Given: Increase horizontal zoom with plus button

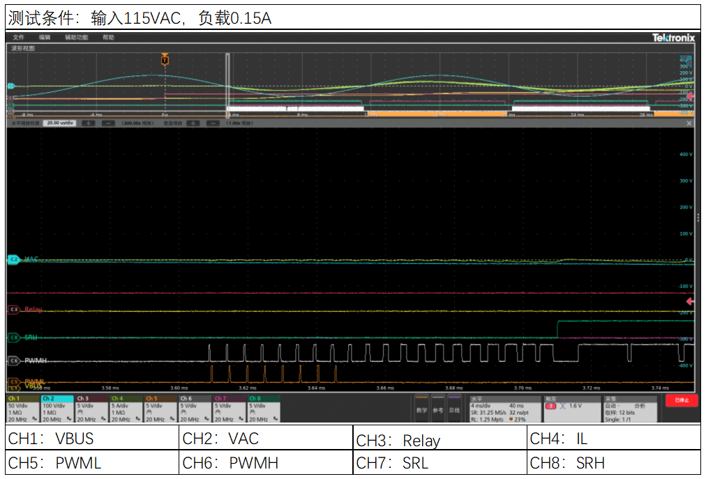Looking at the screenshot, I should click(x=88, y=123).
